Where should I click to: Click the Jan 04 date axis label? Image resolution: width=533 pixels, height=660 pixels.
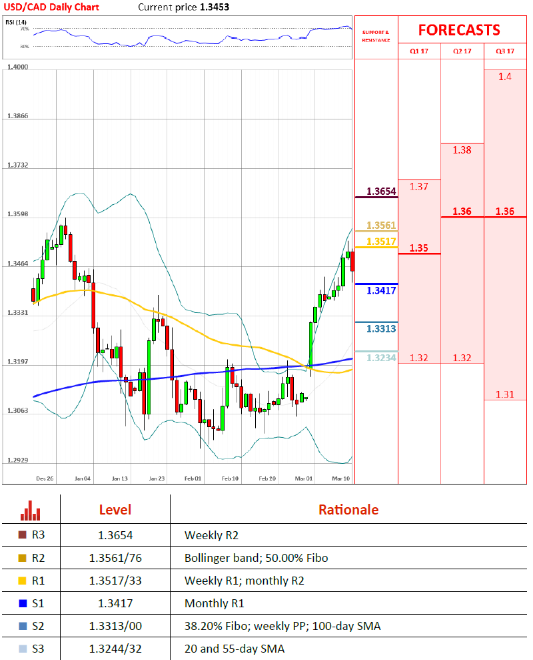tap(83, 478)
